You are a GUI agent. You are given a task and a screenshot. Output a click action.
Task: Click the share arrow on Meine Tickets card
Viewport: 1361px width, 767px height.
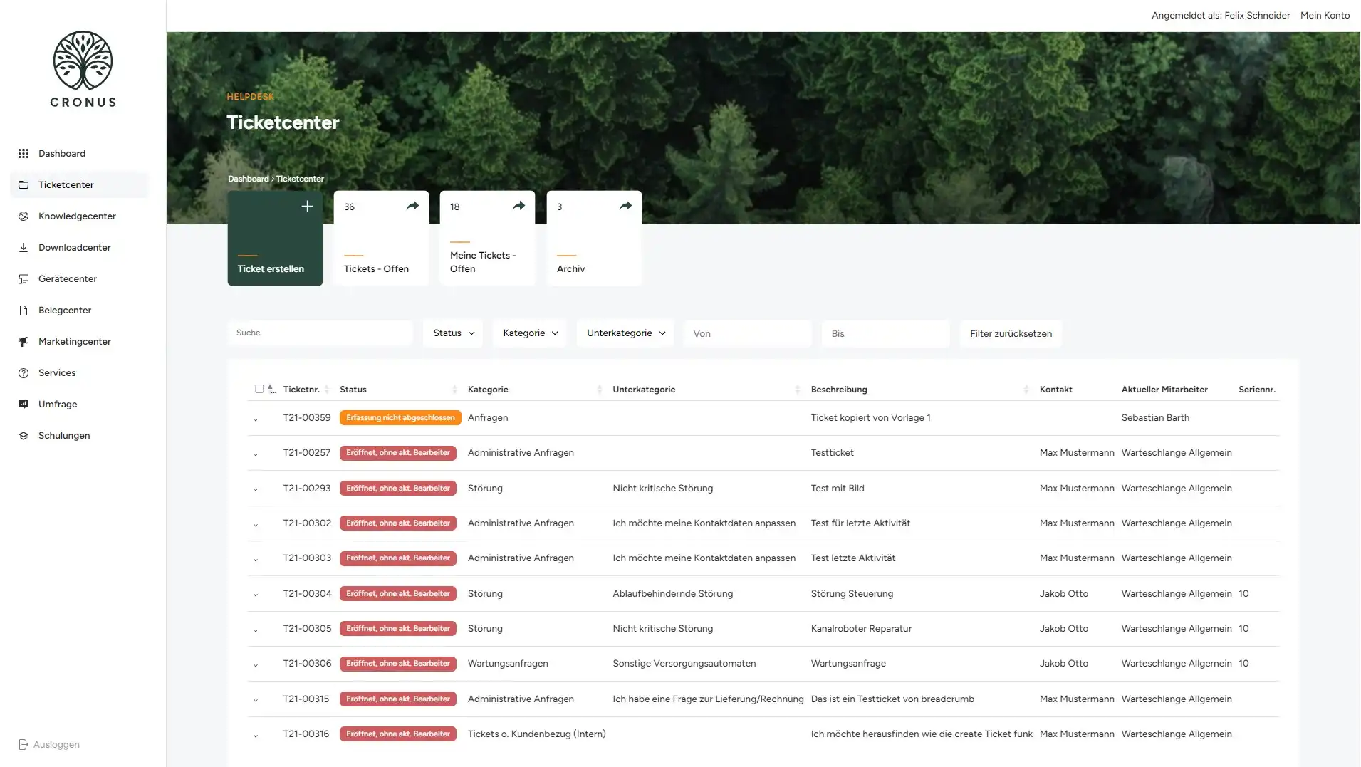pyautogui.click(x=518, y=207)
